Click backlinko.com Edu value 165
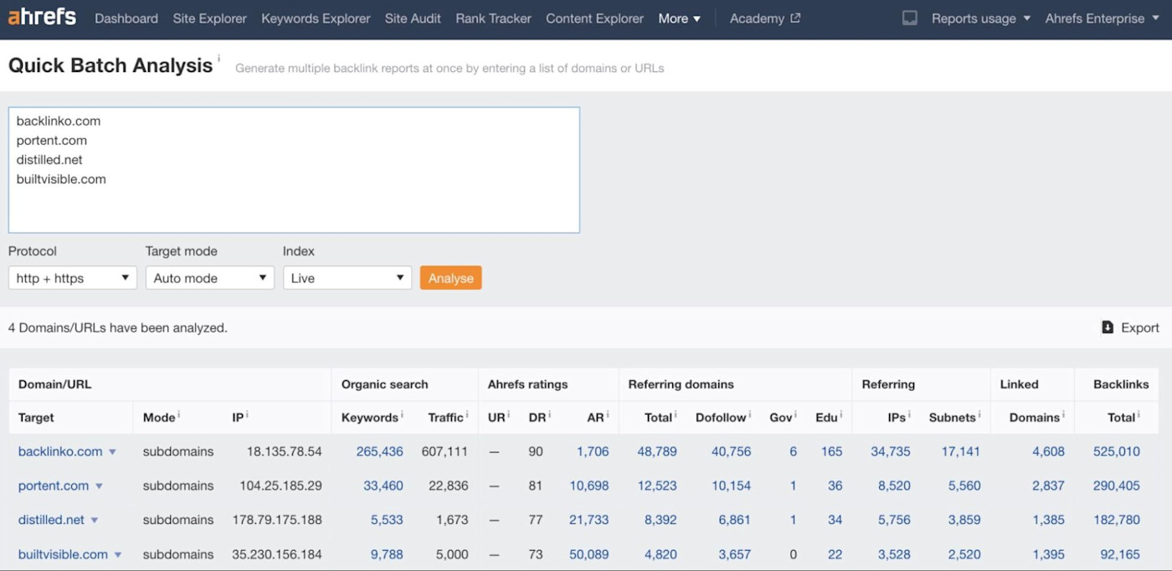1172x571 pixels. [831, 451]
